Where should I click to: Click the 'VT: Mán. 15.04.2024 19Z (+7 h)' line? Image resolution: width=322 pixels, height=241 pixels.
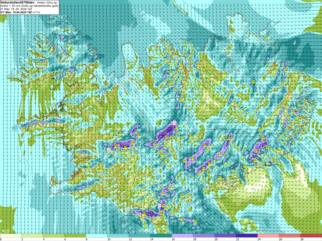20,12
